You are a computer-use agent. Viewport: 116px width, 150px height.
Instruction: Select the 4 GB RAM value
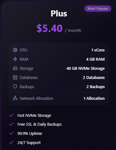point(95,59)
